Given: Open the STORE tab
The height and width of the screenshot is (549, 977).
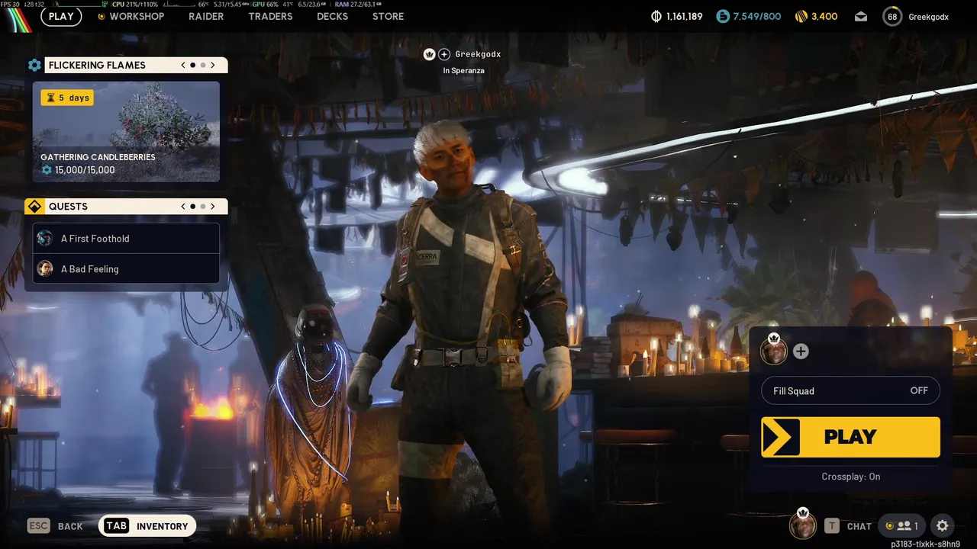Looking at the screenshot, I should coord(388,17).
